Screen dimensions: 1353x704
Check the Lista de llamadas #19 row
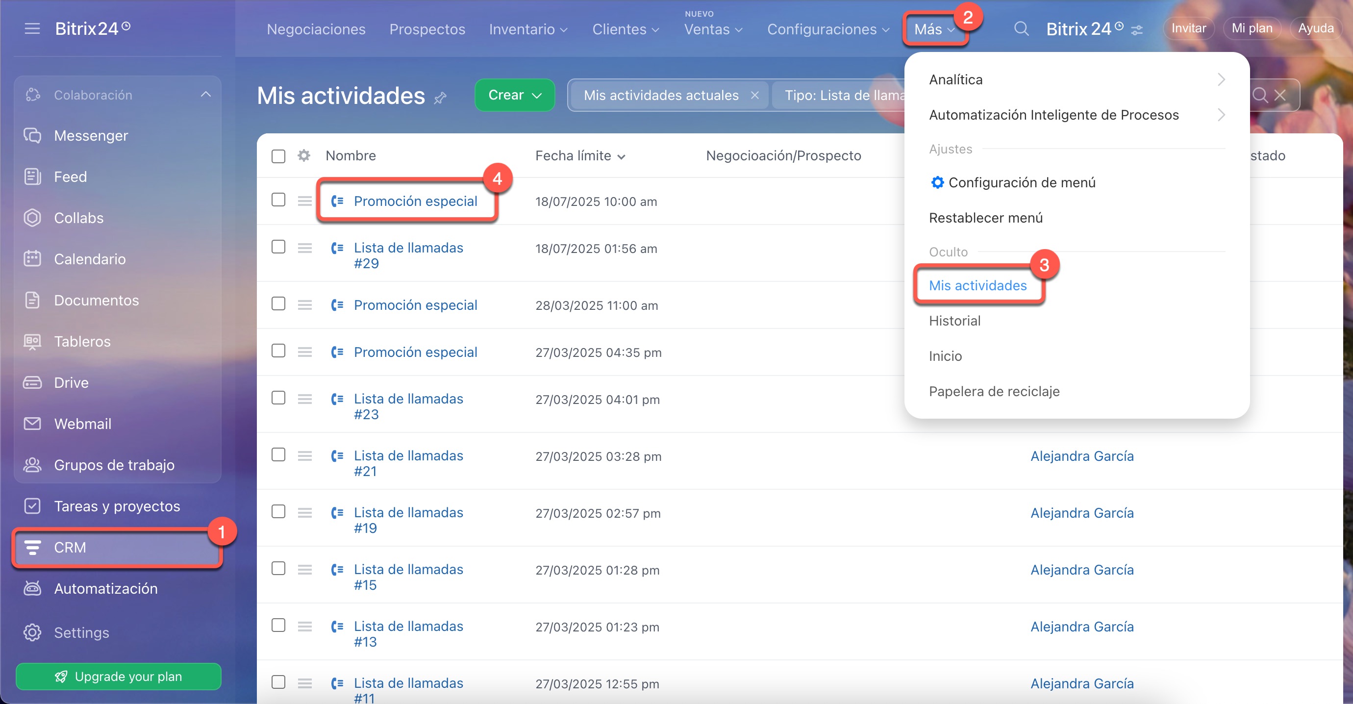[x=278, y=511]
